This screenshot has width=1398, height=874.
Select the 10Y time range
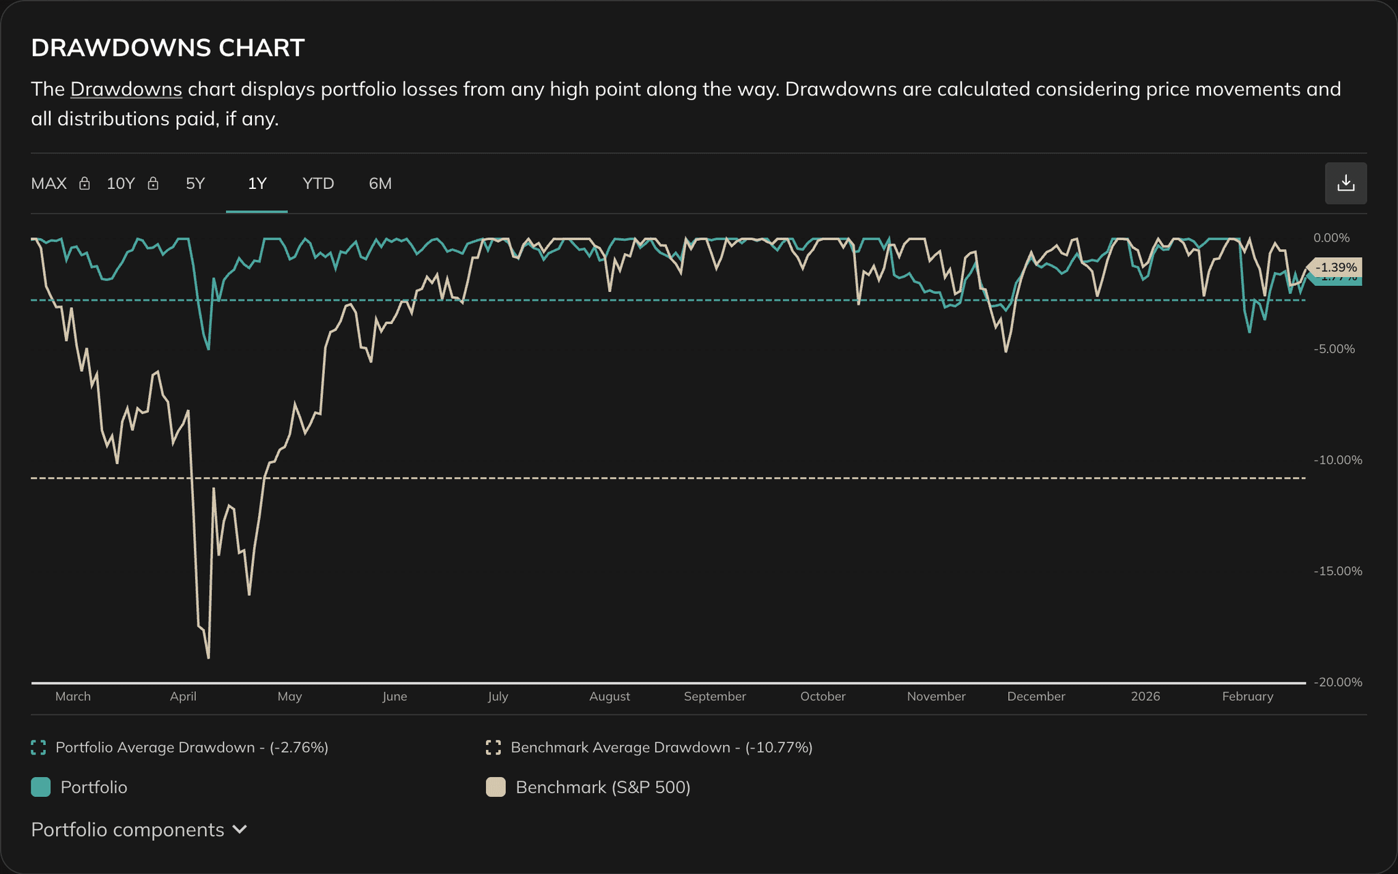point(120,183)
